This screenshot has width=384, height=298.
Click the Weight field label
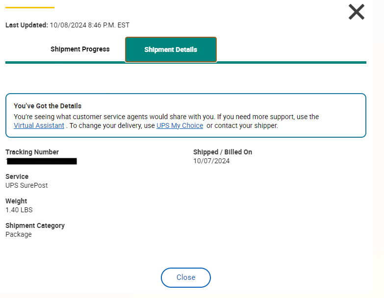(16, 201)
